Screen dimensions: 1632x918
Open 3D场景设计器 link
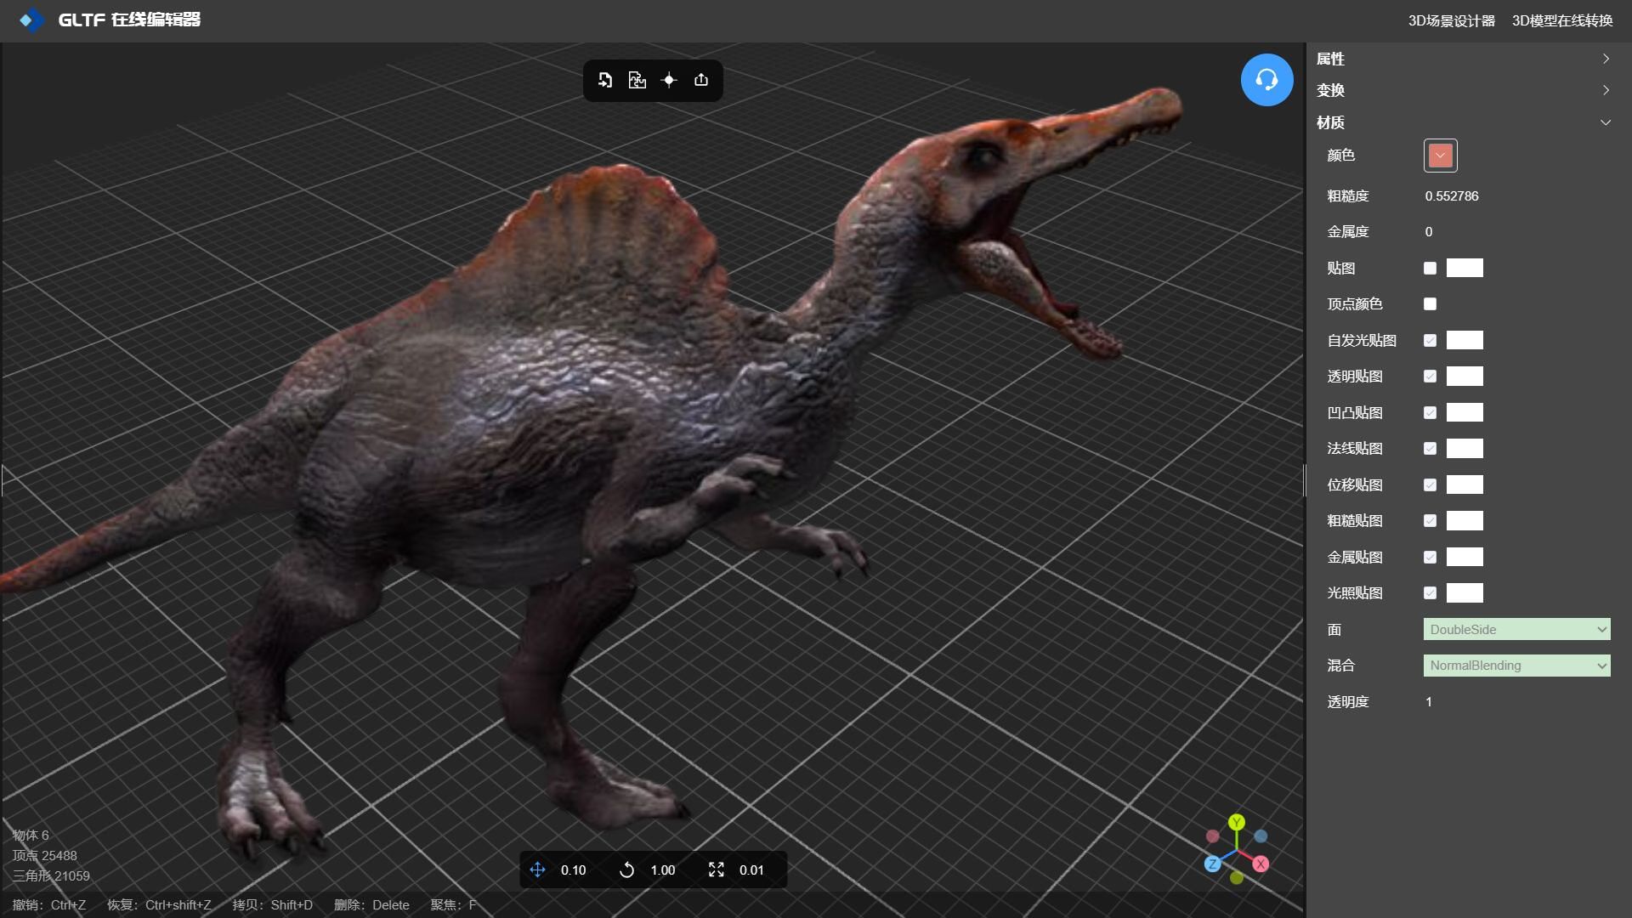[x=1451, y=20]
